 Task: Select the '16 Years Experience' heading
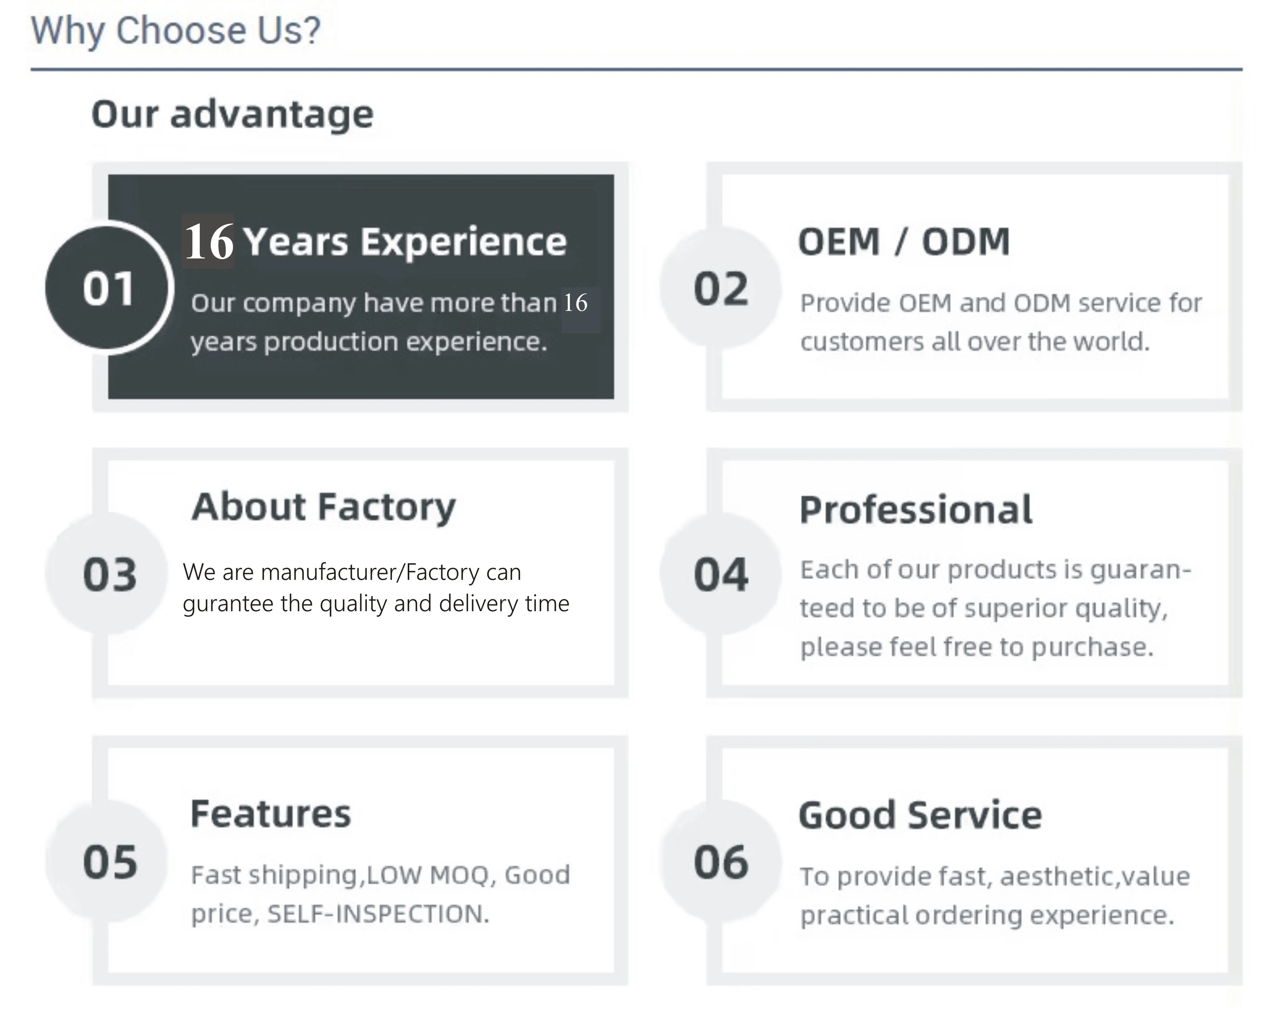click(375, 241)
